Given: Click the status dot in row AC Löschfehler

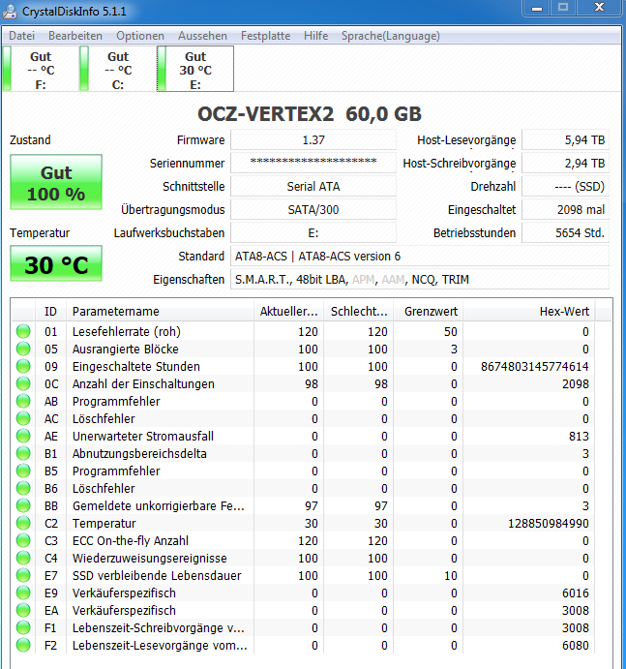Looking at the screenshot, I should point(23,419).
